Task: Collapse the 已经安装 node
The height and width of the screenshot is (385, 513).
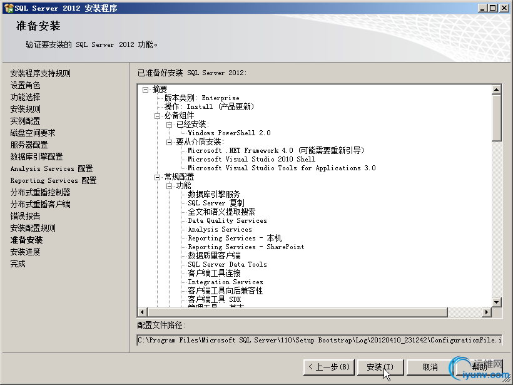Action: pos(169,125)
